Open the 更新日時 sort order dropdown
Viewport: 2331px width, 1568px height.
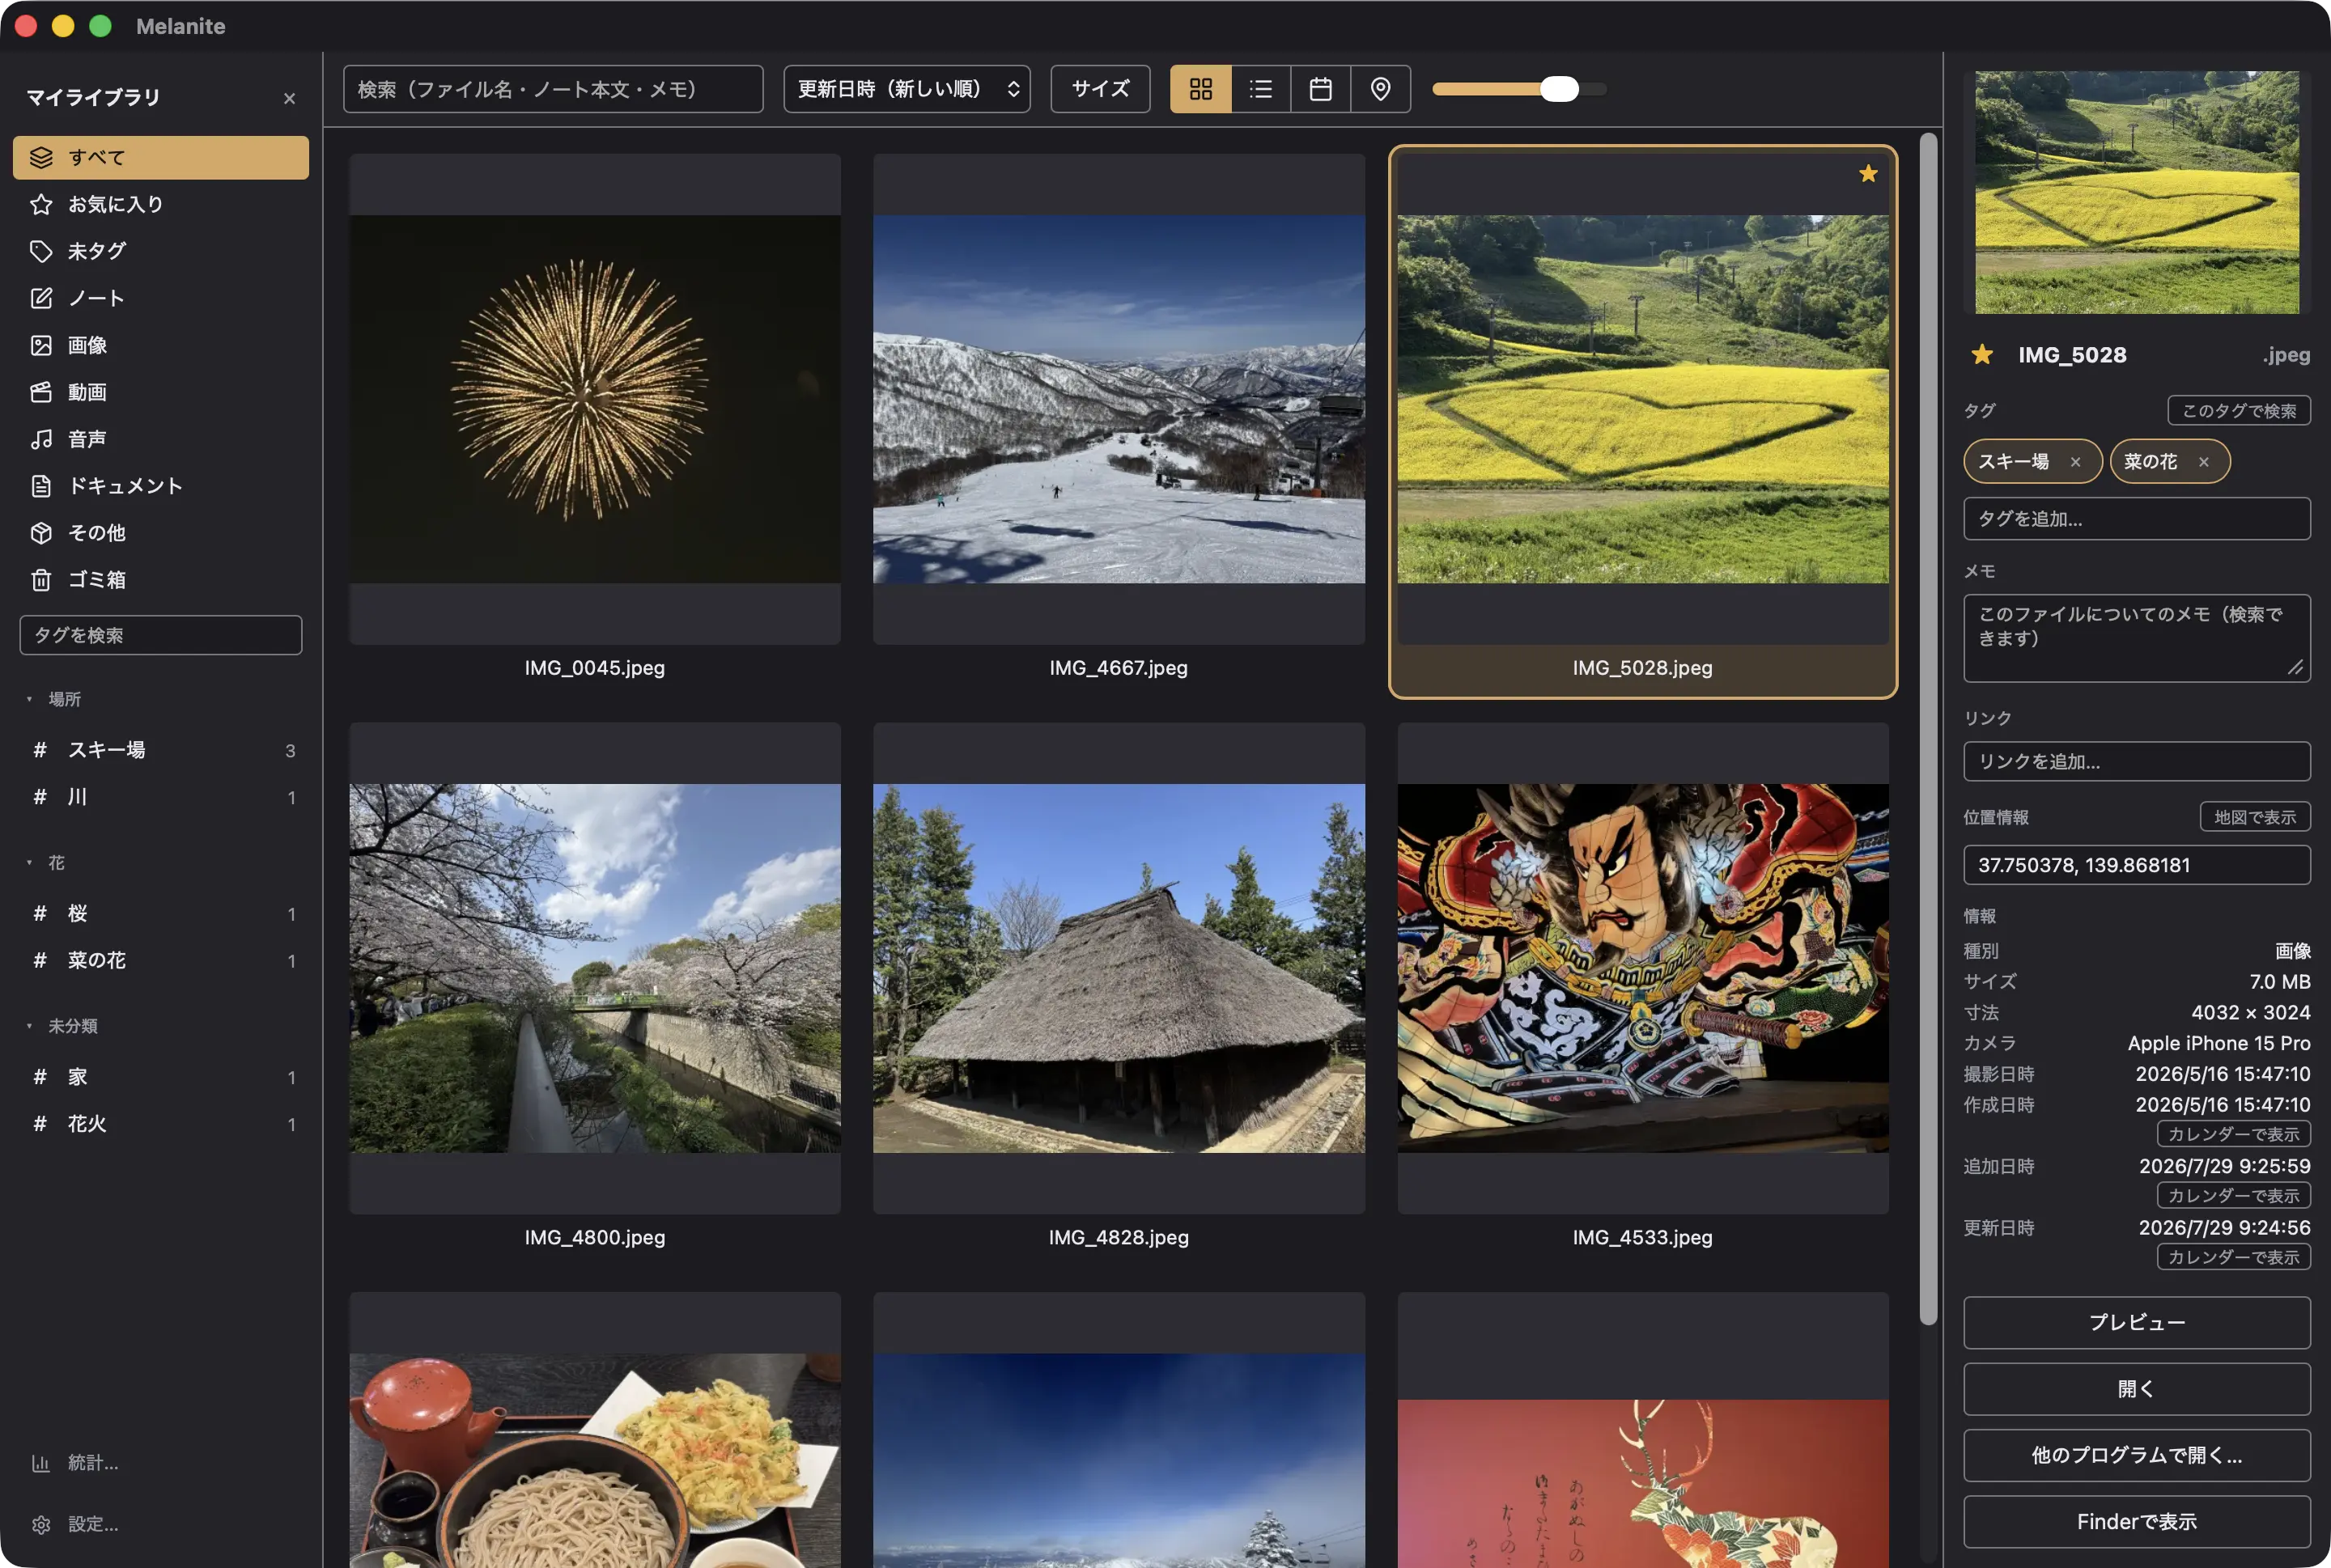coord(906,89)
